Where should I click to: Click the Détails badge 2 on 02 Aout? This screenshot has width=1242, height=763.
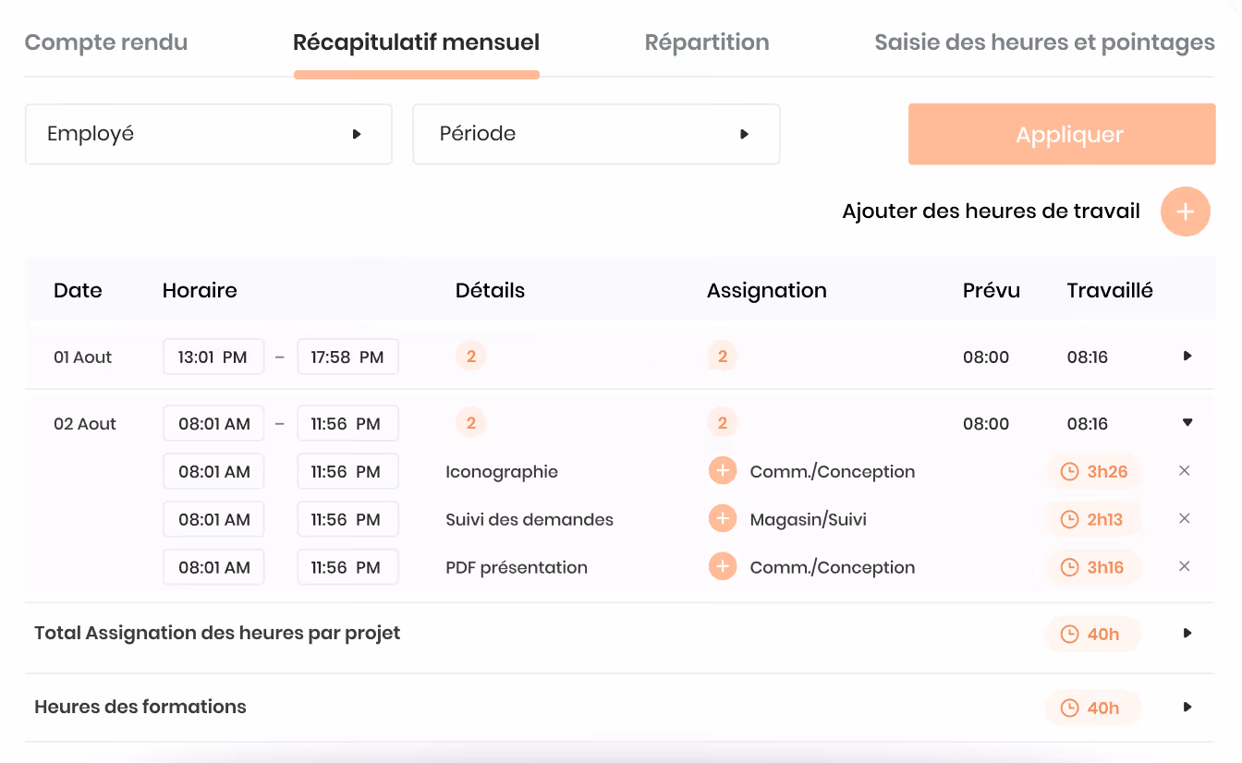(x=470, y=423)
